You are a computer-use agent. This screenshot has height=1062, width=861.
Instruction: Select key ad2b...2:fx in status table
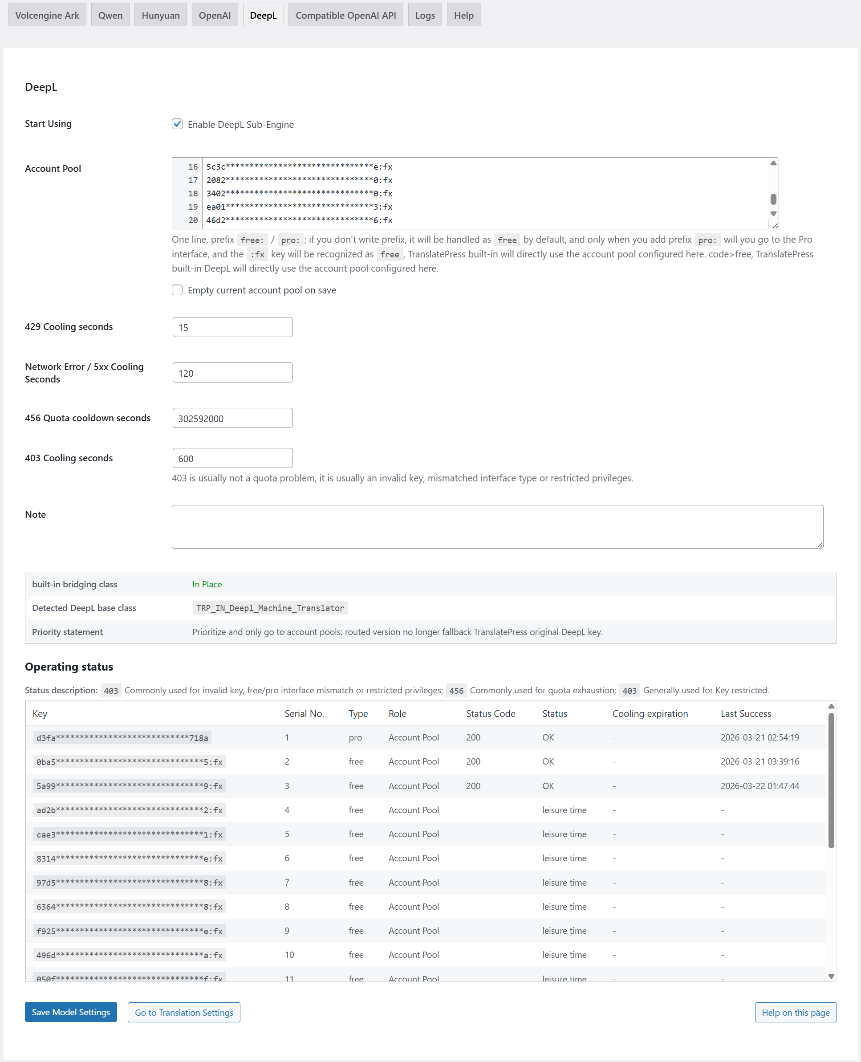click(x=130, y=810)
